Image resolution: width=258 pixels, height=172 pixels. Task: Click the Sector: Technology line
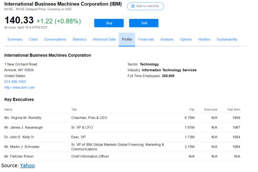coord(143,64)
